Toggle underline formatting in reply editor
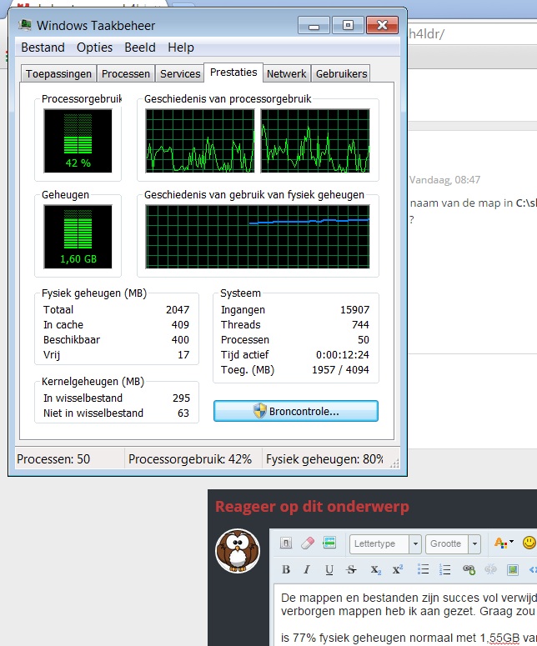The width and height of the screenshot is (537, 646). click(329, 569)
